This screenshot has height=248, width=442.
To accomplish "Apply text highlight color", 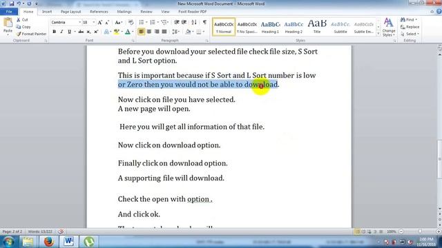I will [x=116, y=32].
